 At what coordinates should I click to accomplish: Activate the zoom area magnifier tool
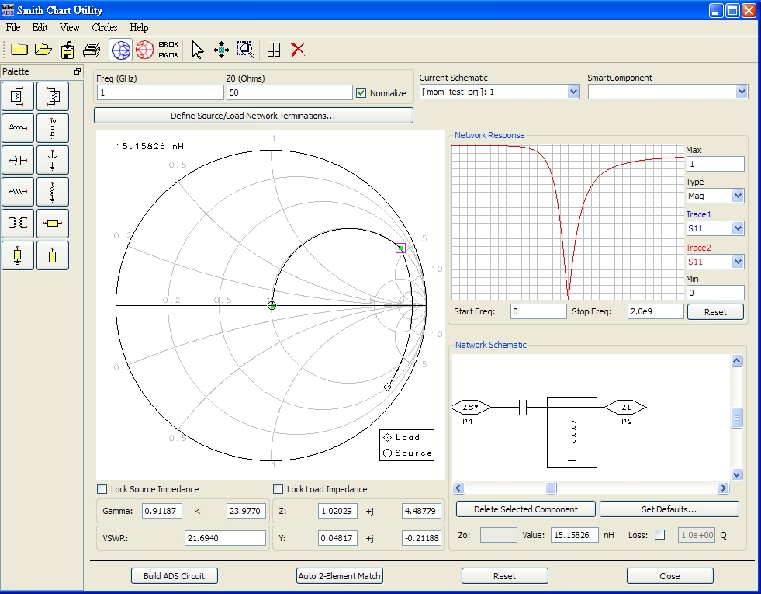[x=246, y=50]
